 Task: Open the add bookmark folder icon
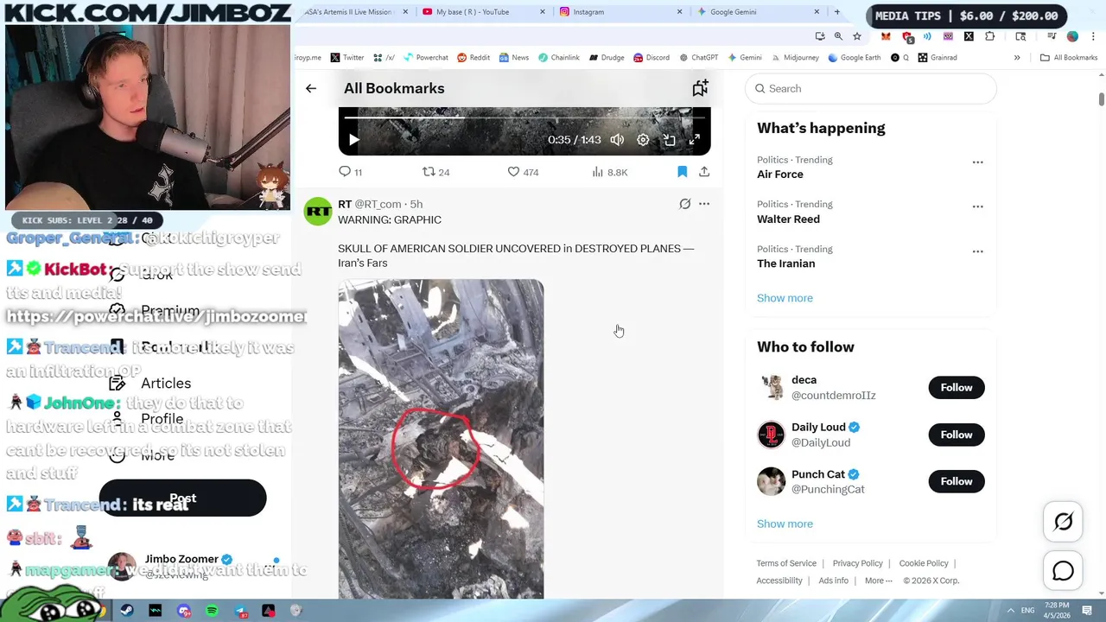pyautogui.click(x=700, y=88)
